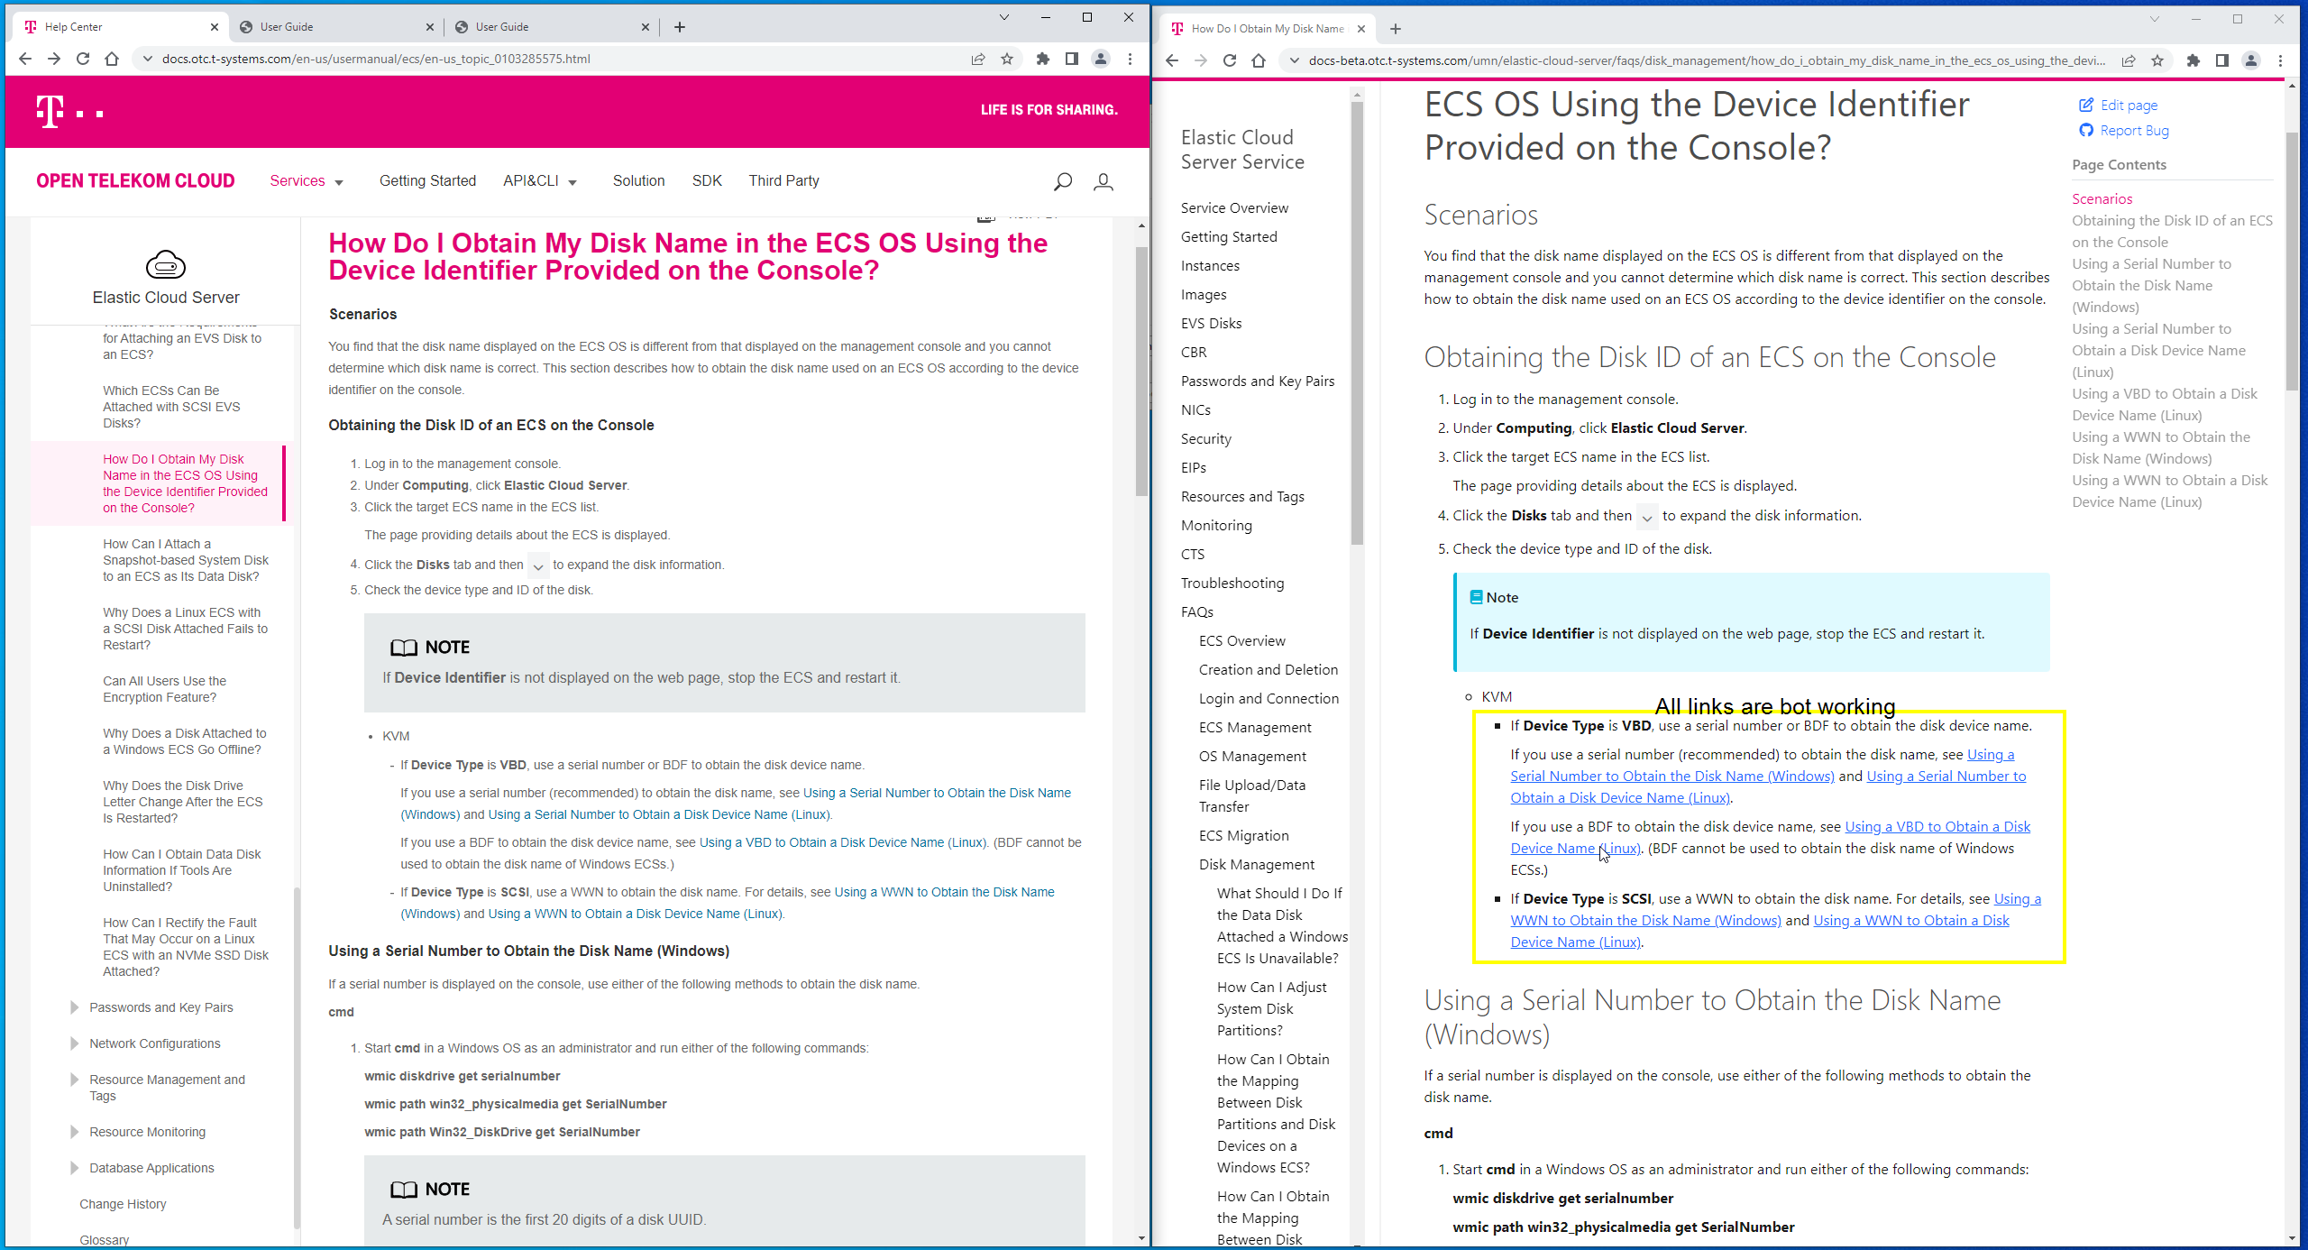2308x1250 pixels.
Task: Reload the page with the refresh icon
Action: (83, 59)
